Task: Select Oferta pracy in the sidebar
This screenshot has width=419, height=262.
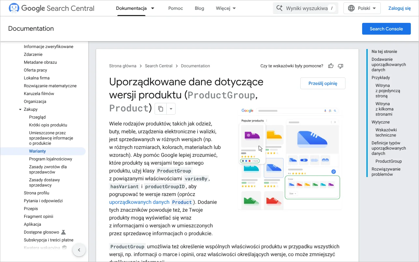Action: (35, 70)
